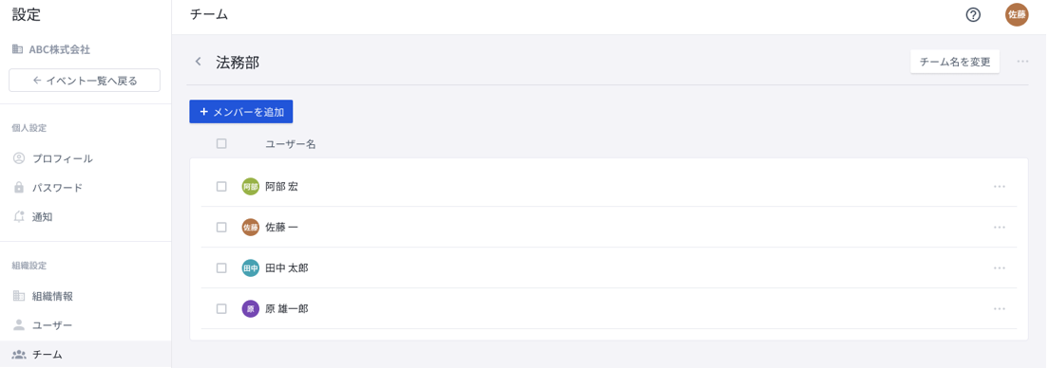1049x368 pixels.
Task: Click the 田中 teal avatar icon
Action: pyautogui.click(x=250, y=268)
